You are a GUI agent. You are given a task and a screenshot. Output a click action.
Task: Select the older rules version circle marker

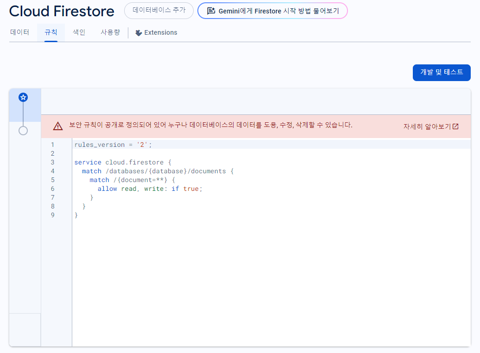click(23, 131)
